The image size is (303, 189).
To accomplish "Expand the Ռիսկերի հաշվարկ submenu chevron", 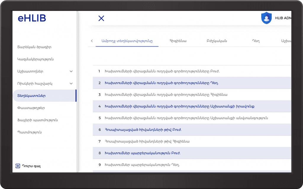I will (71, 84).
